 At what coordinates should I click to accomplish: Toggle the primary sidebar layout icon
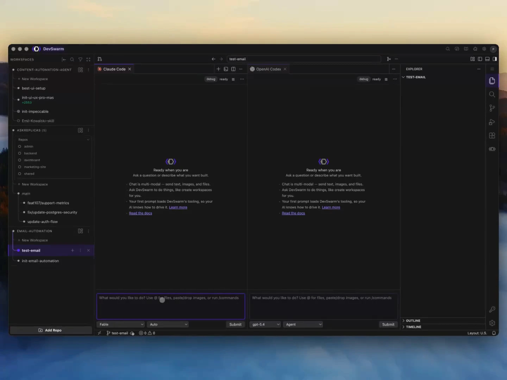coord(480,59)
